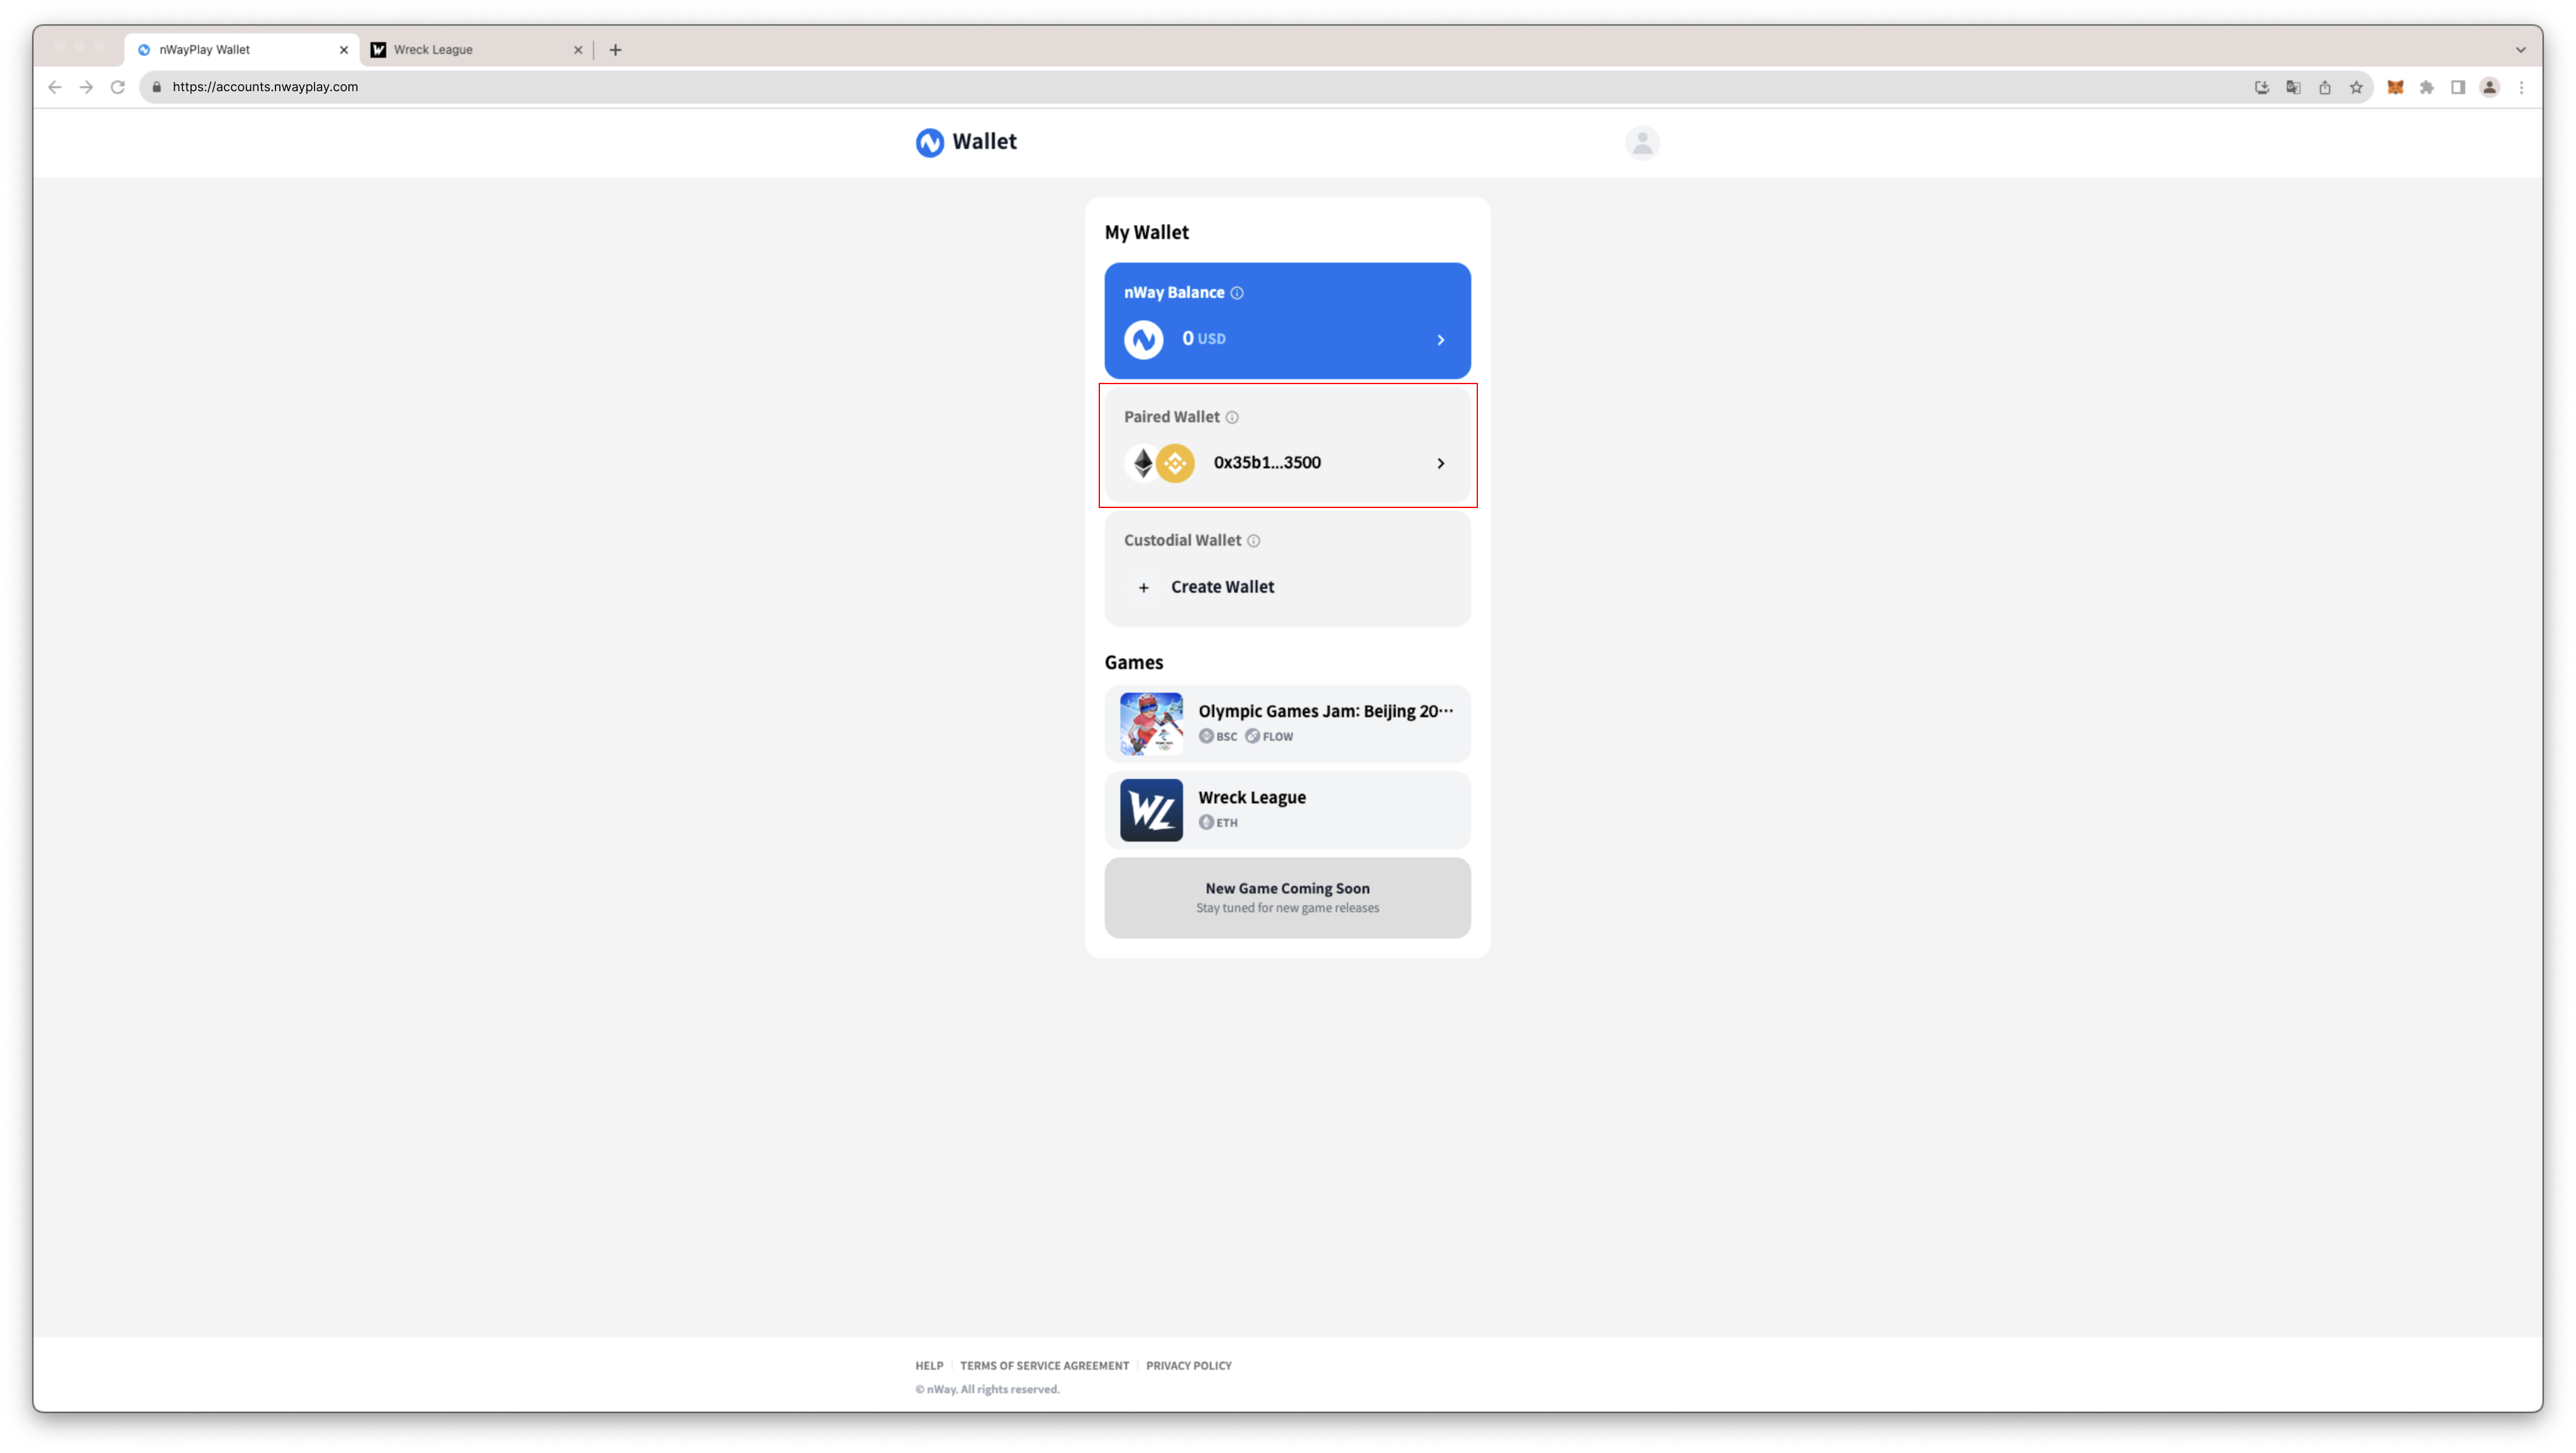The image size is (2576, 1453).
Task: Open Terms of Service Agreement link
Action: click(1044, 1365)
